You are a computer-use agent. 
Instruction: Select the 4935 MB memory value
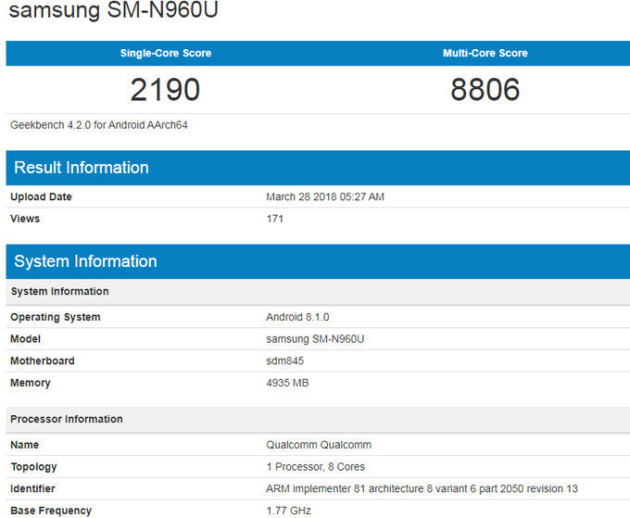click(288, 383)
